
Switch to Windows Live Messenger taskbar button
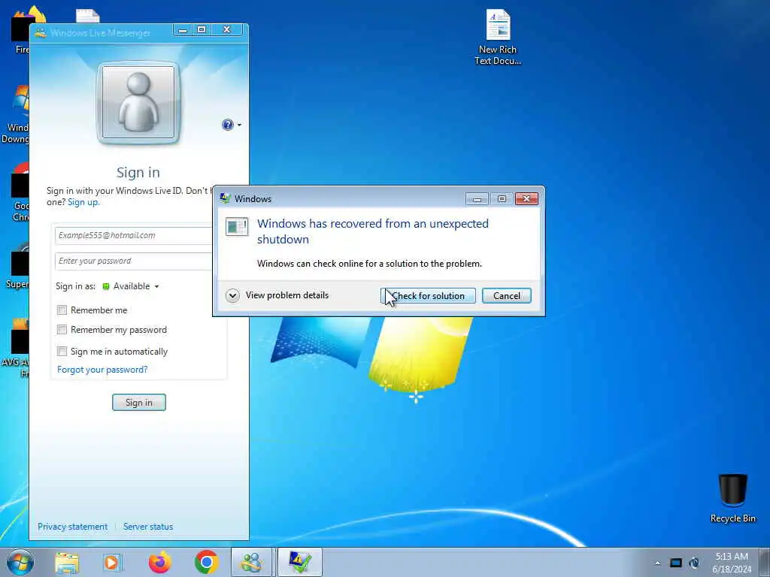tap(251, 562)
